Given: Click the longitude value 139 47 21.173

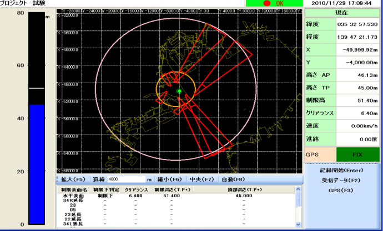Looking at the screenshot, I should tap(358, 37).
